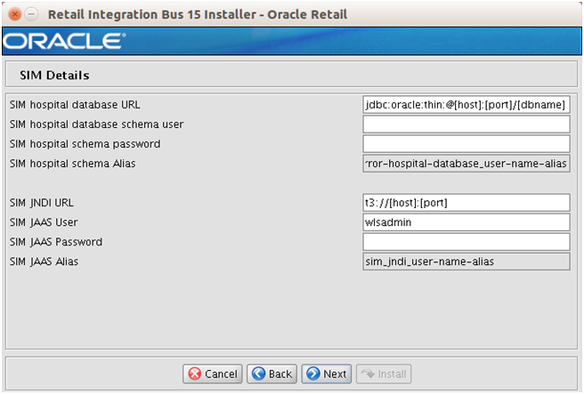The width and height of the screenshot is (584, 394).
Task: Select the SIM JAAS Alias field
Action: pyautogui.click(x=466, y=261)
